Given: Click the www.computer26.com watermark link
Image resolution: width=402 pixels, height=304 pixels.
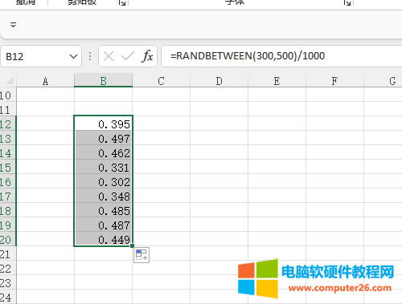Looking at the screenshot, I should 340,288.
